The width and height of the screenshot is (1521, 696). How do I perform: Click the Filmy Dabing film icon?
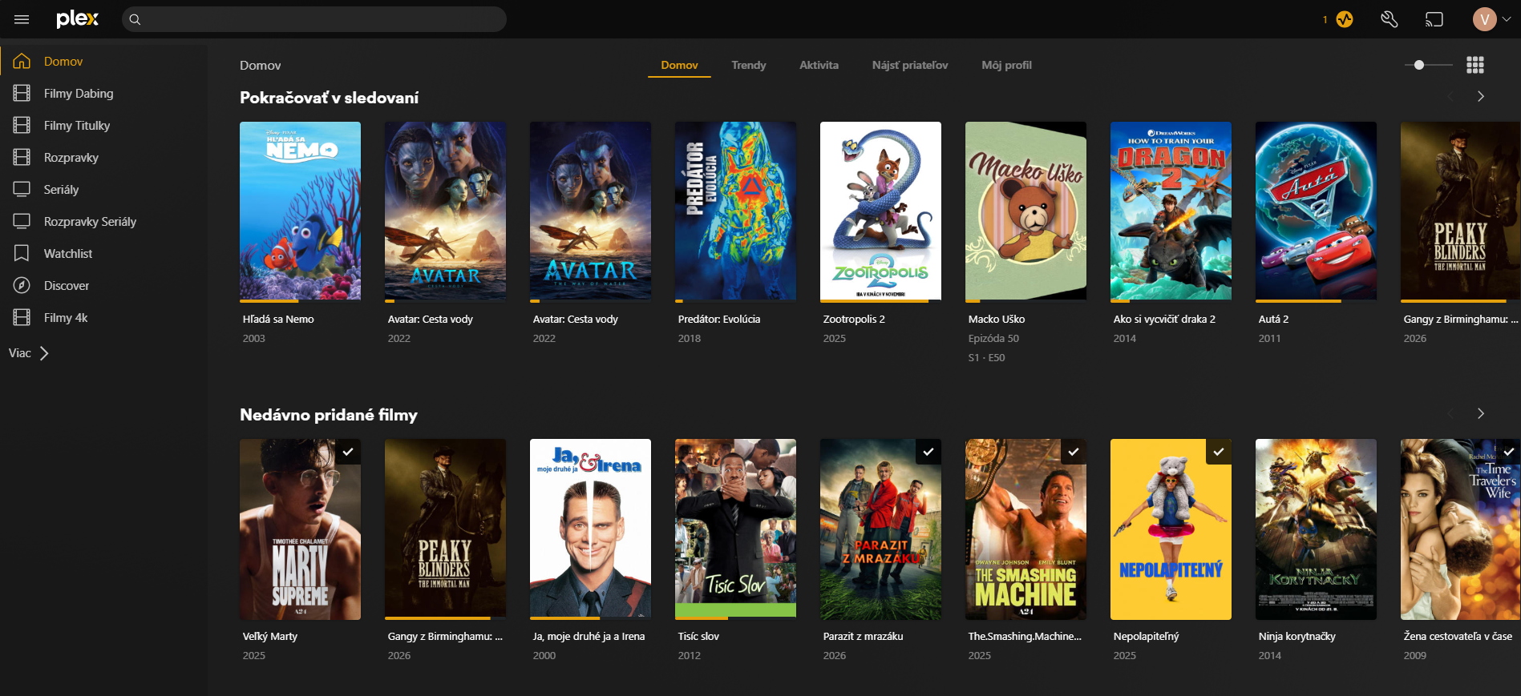tap(22, 93)
